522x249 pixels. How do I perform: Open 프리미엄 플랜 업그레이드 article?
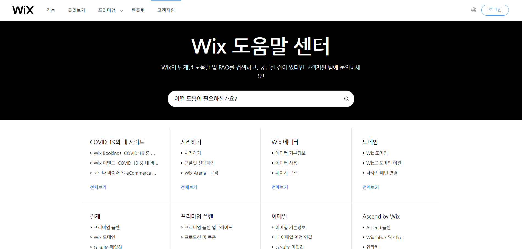pos(208,227)
